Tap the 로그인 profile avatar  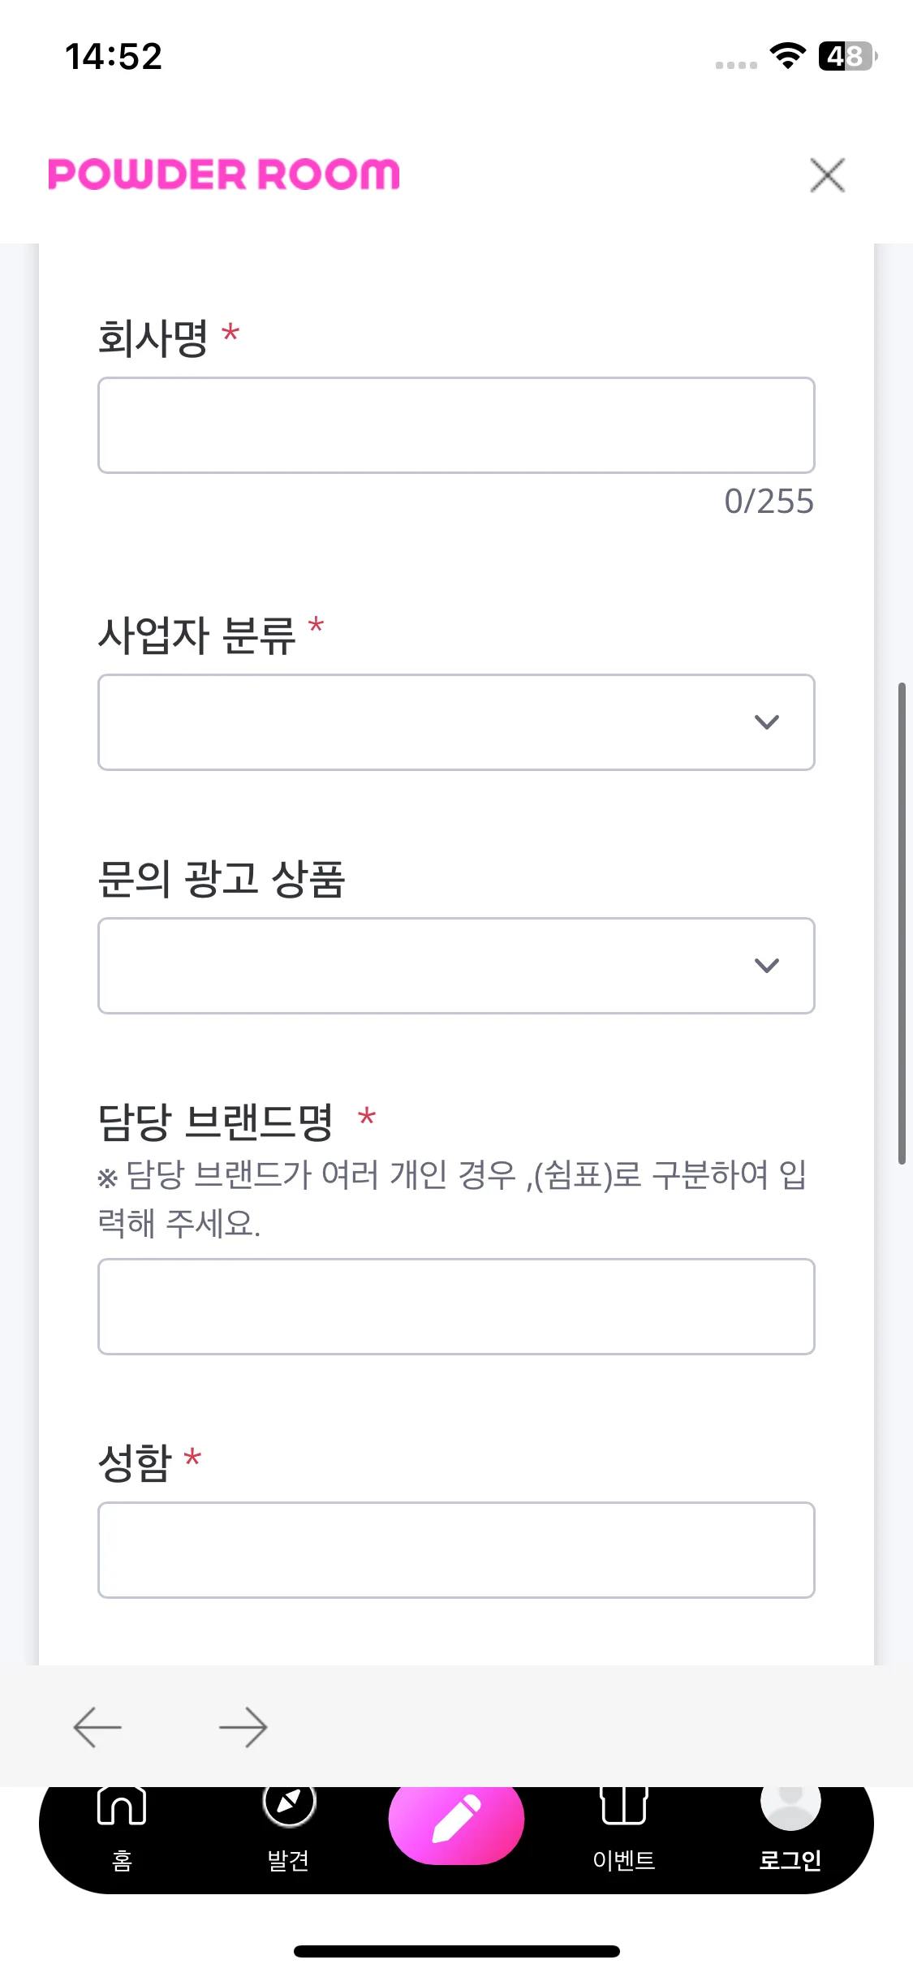(x=790, y=1807)
